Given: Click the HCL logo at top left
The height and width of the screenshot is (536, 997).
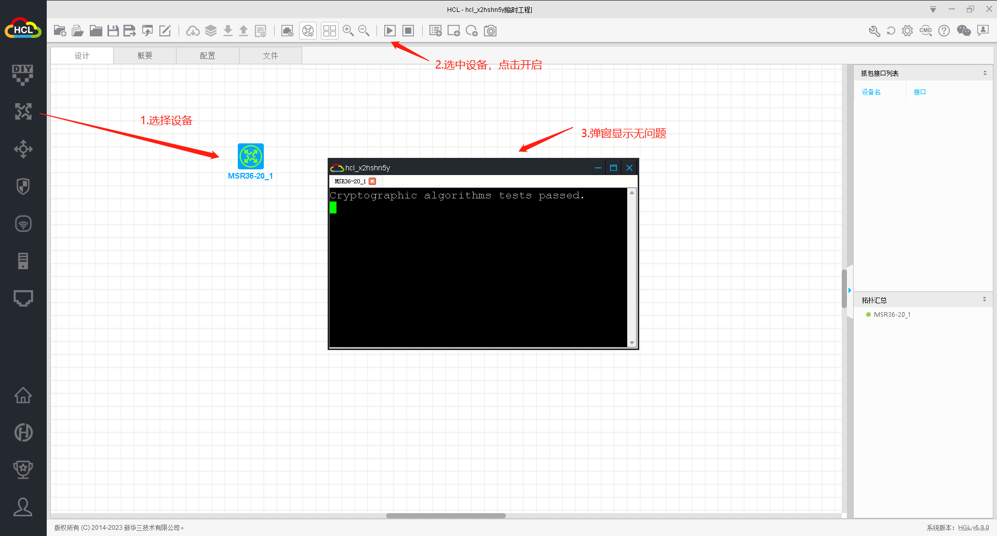Looking at the screenshot, I should coord(23,29).
